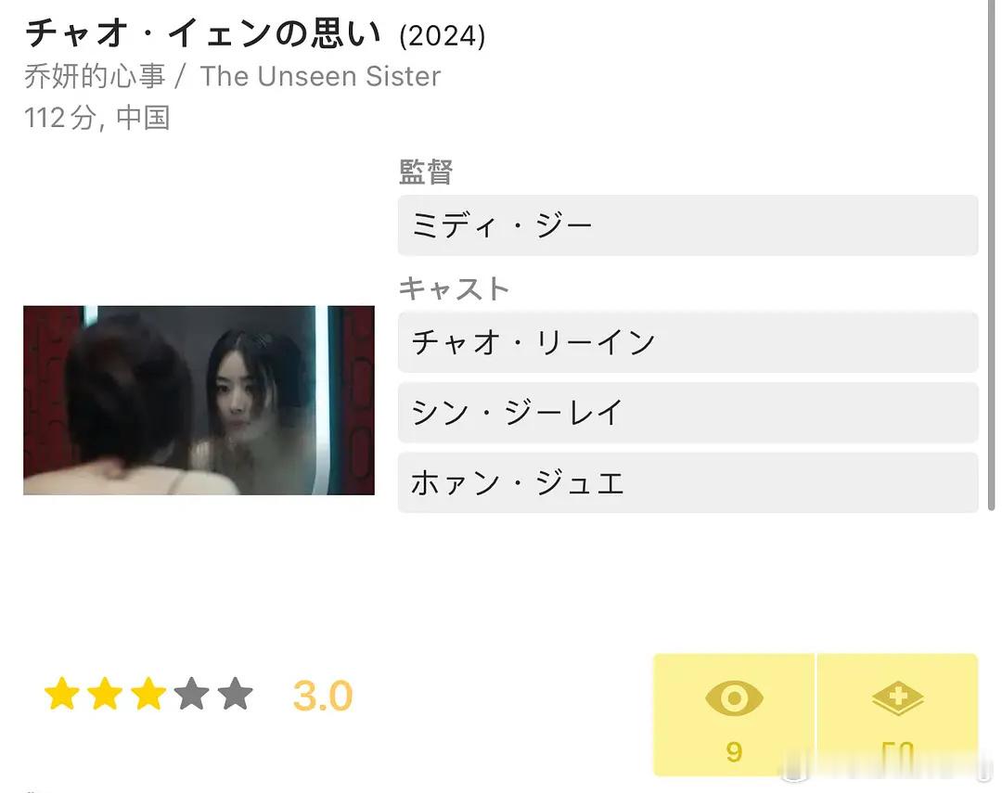Open cast member シン・ジーレイ
Viewport: 1002px width, 793px height.
687,412
